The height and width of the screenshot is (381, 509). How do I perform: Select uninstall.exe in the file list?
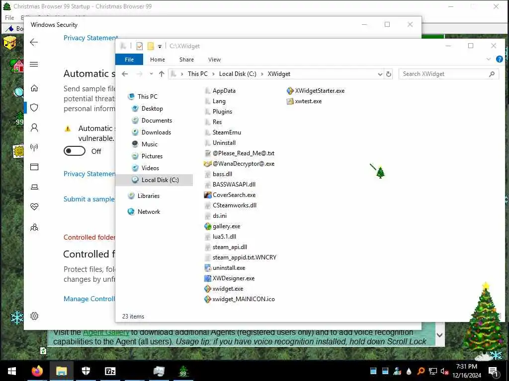(x=225, y=268)
